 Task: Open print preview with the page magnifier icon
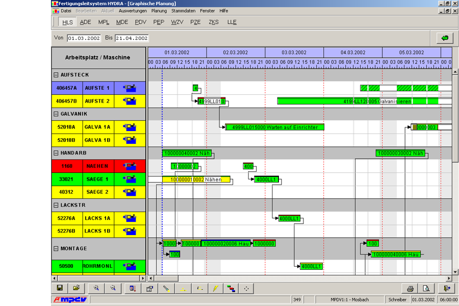click(x=426, y=289)
